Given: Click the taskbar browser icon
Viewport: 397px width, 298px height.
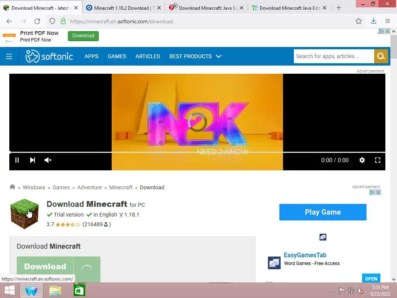Looking at the screenshot, I should [31, 290].
